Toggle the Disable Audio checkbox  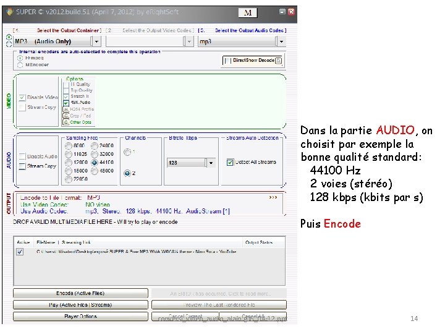22,156
